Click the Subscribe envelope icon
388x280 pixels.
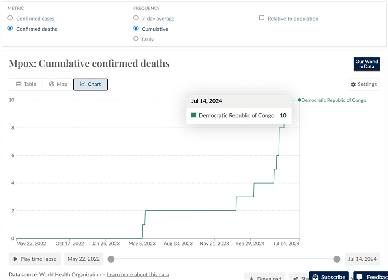point(315,277)
